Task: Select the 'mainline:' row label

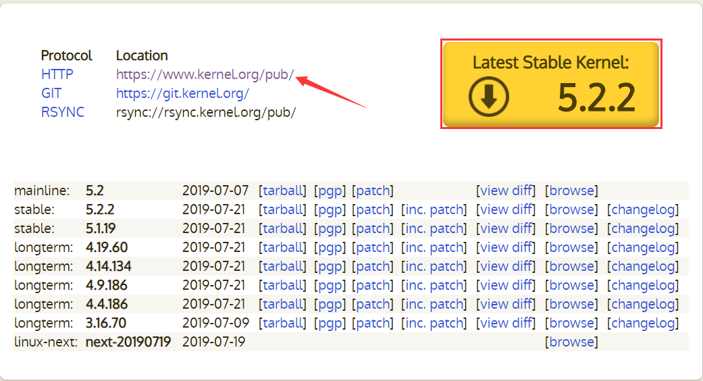Action: 42,190
